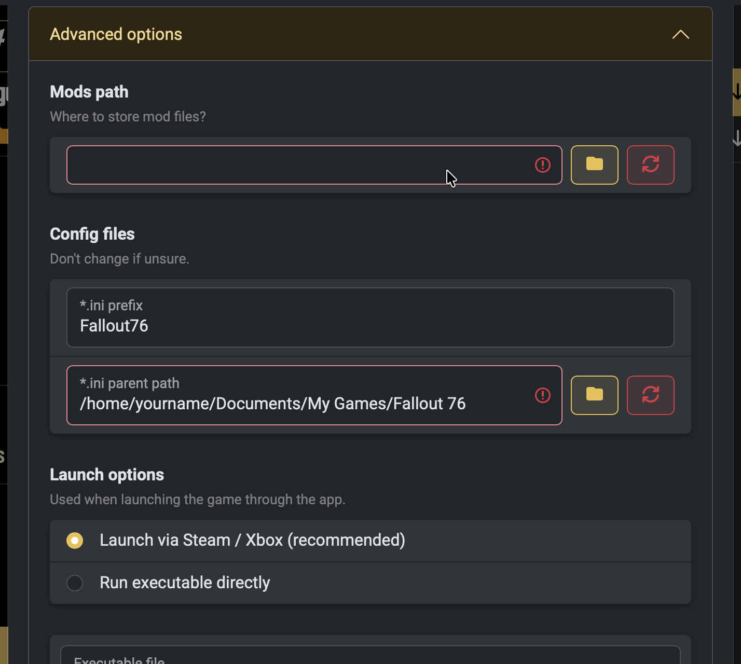Edit the *.ini prefix field Fallout76
This screenshot has width=741, height=664.
[x=370, y=317]
